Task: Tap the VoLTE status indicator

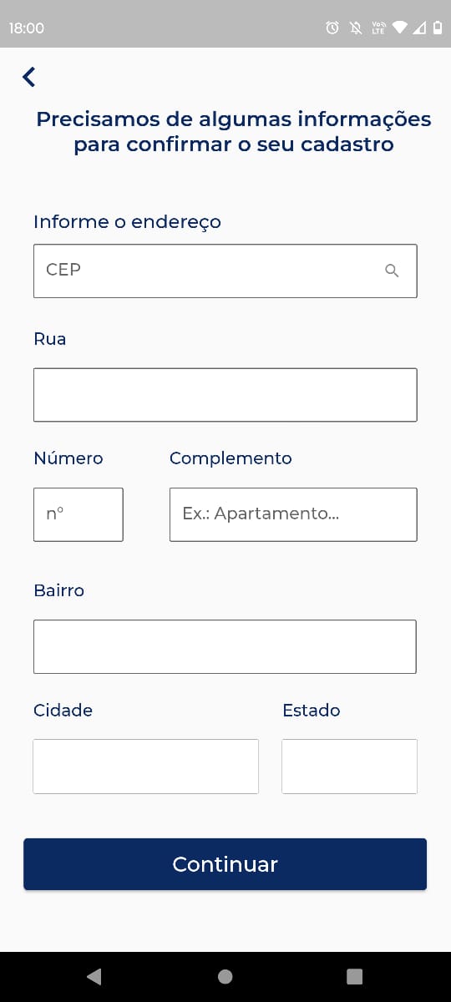Action: (x=378, y=28)
